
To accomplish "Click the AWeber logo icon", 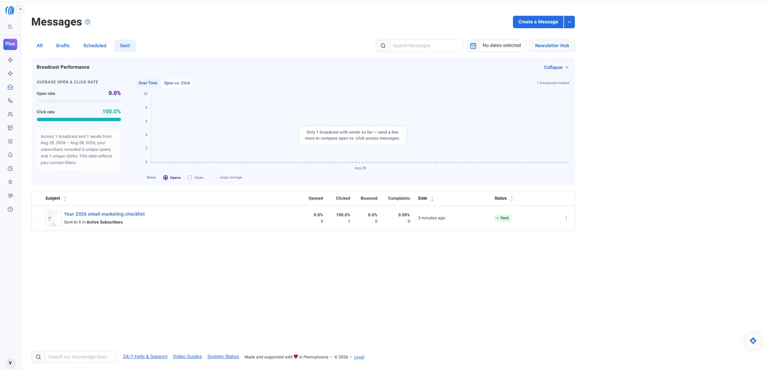I will coord(10,10).
